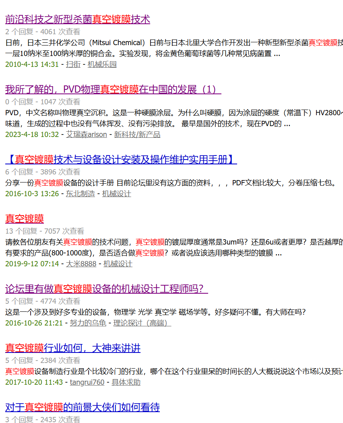Click the snippet starting 这是一个涉及到好多专业的设备
This screenshot has height=423, width=343.
(x=155, y=312)
